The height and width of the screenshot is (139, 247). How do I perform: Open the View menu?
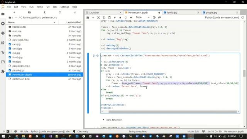(x=24, y=7)
